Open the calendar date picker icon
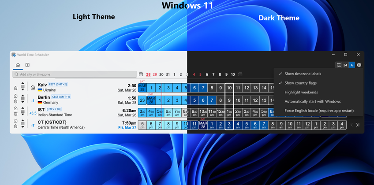This screenshot has width=374, height=185. [x=141, y=74]
